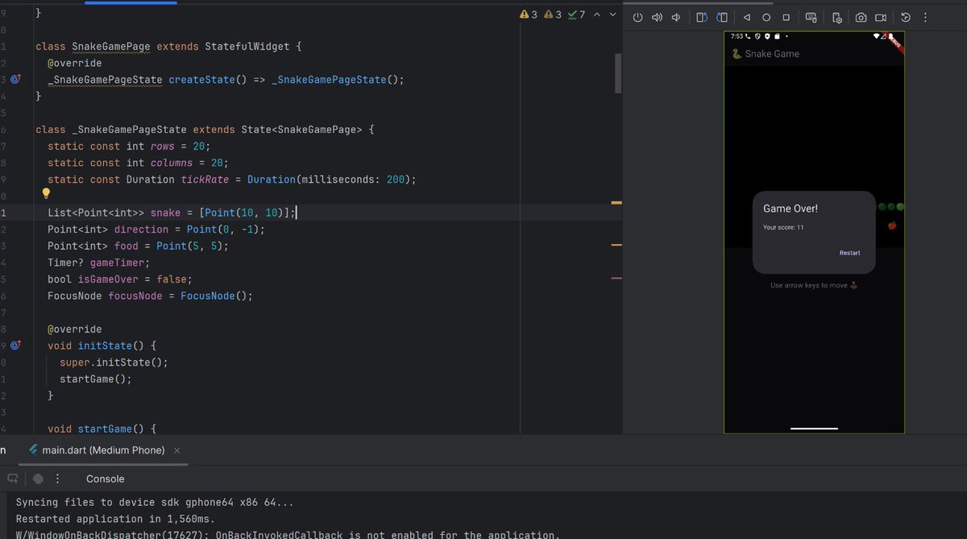Screen dimensions: 967x539
Task: Click 'class SnakeGamePage' declaration
Action: pyautogui.click(x=93, y=47)
